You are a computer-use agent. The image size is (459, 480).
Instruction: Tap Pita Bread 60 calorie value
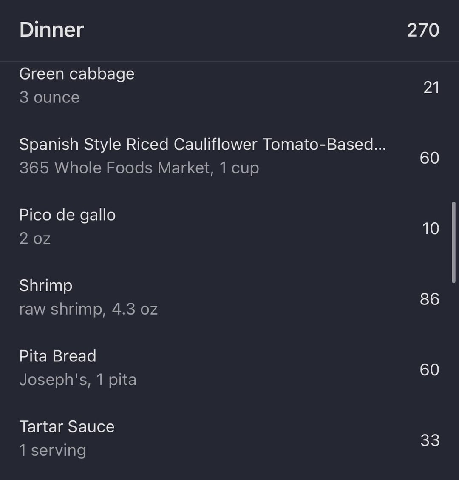click(430, 370)
